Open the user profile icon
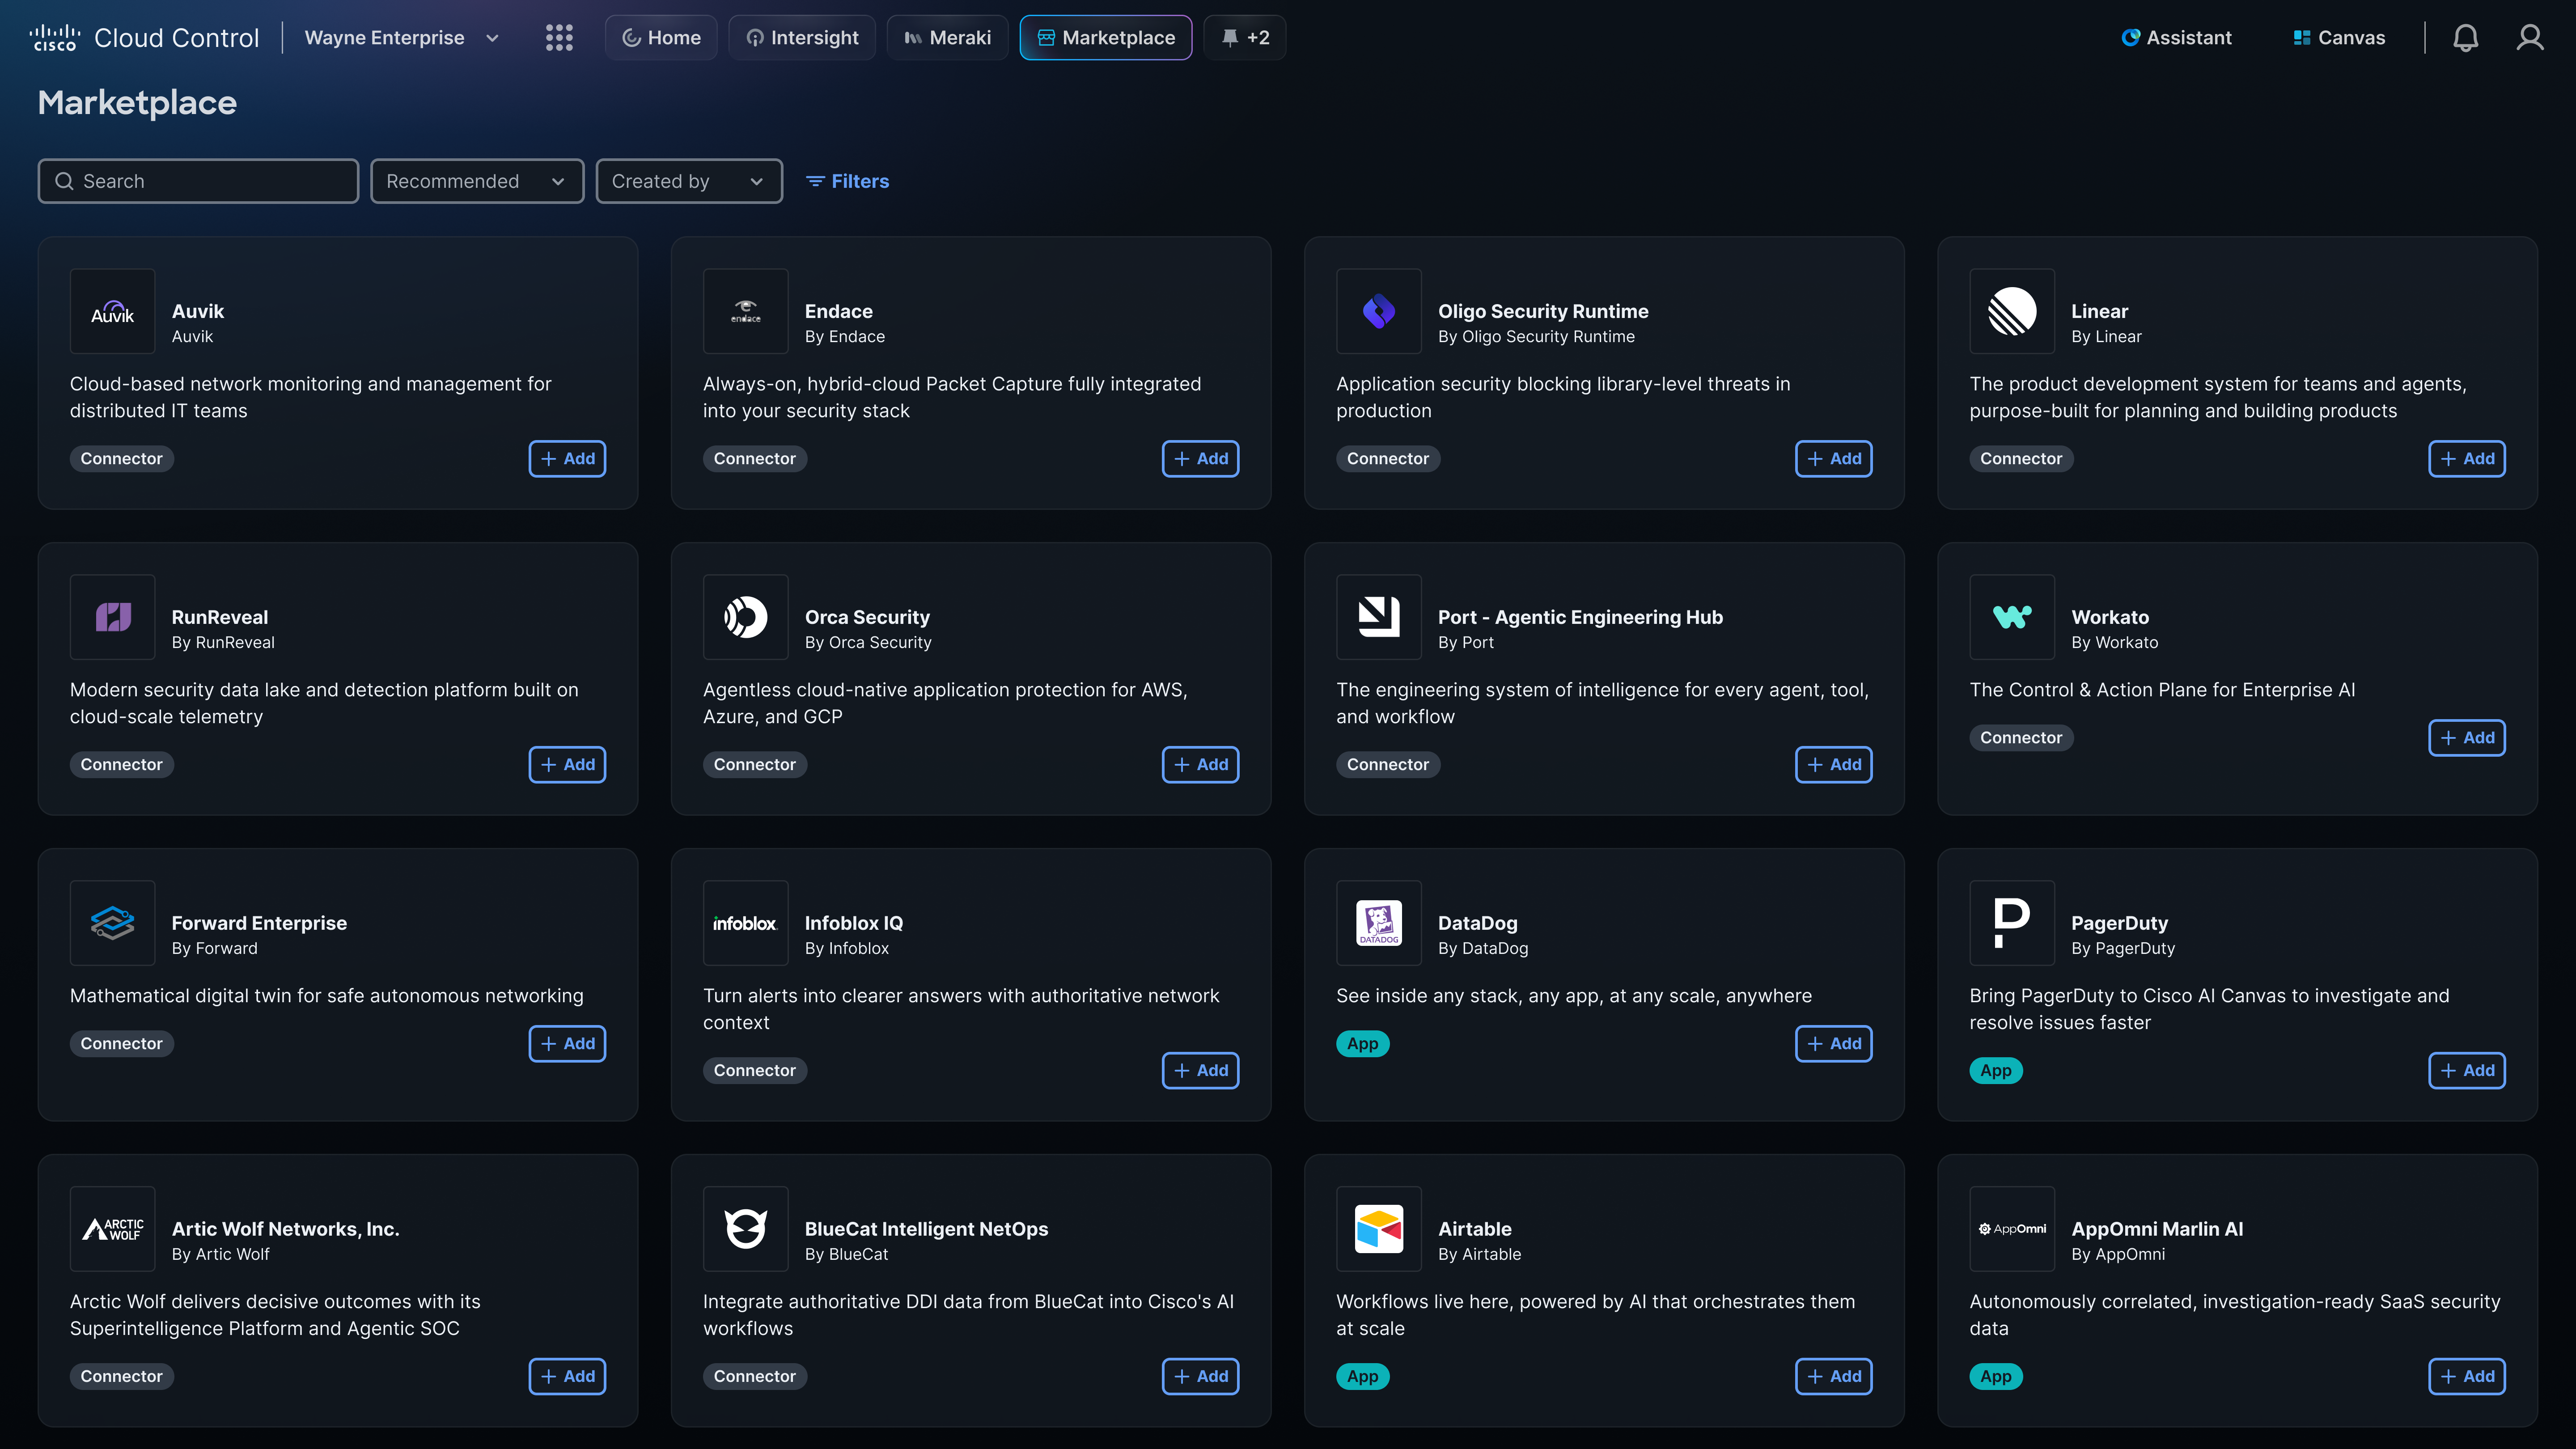This screenshot has width=2576, height=1449. click(x=2530, y=38)
